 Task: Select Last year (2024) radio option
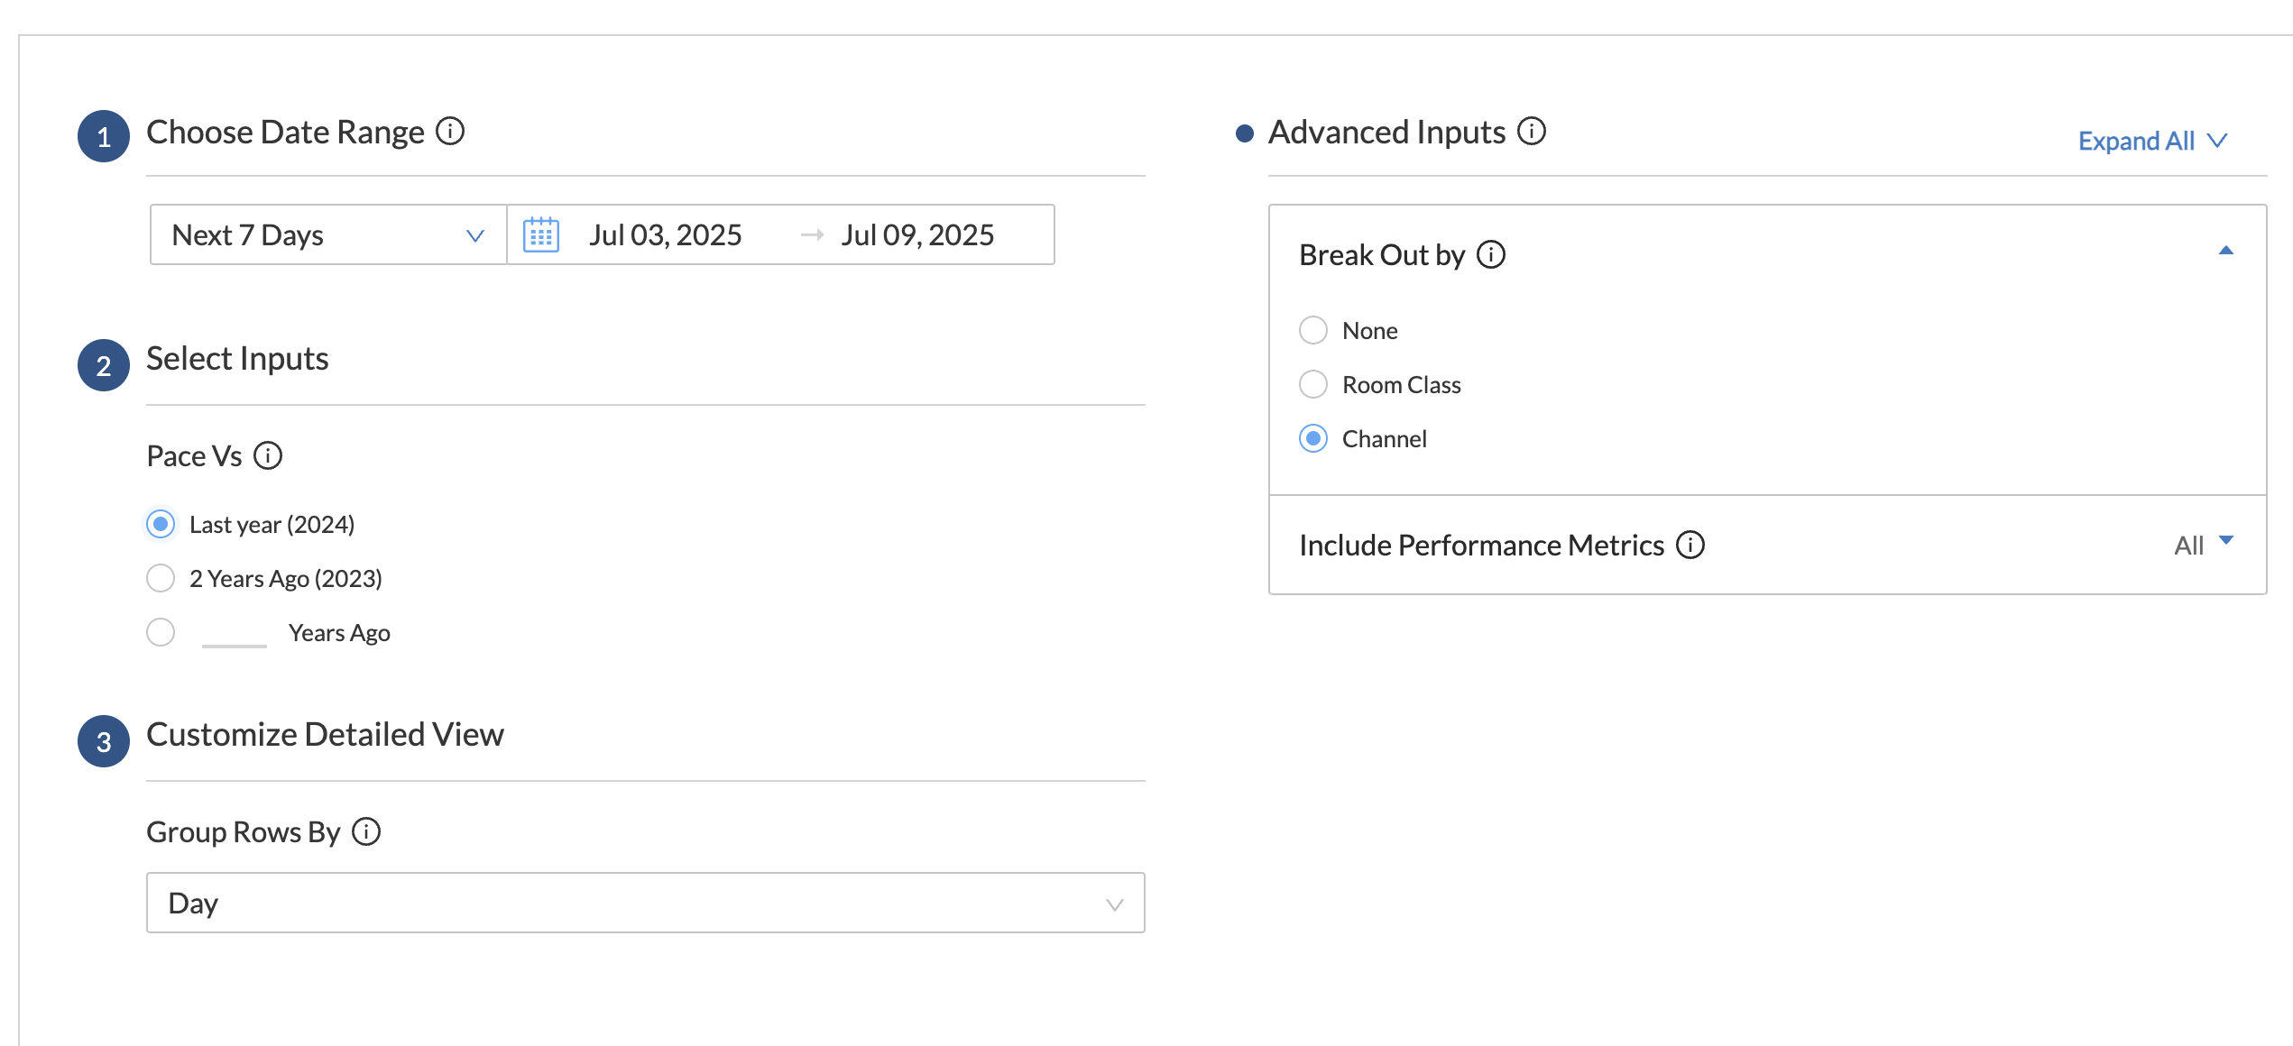click(x=161, y=525)
